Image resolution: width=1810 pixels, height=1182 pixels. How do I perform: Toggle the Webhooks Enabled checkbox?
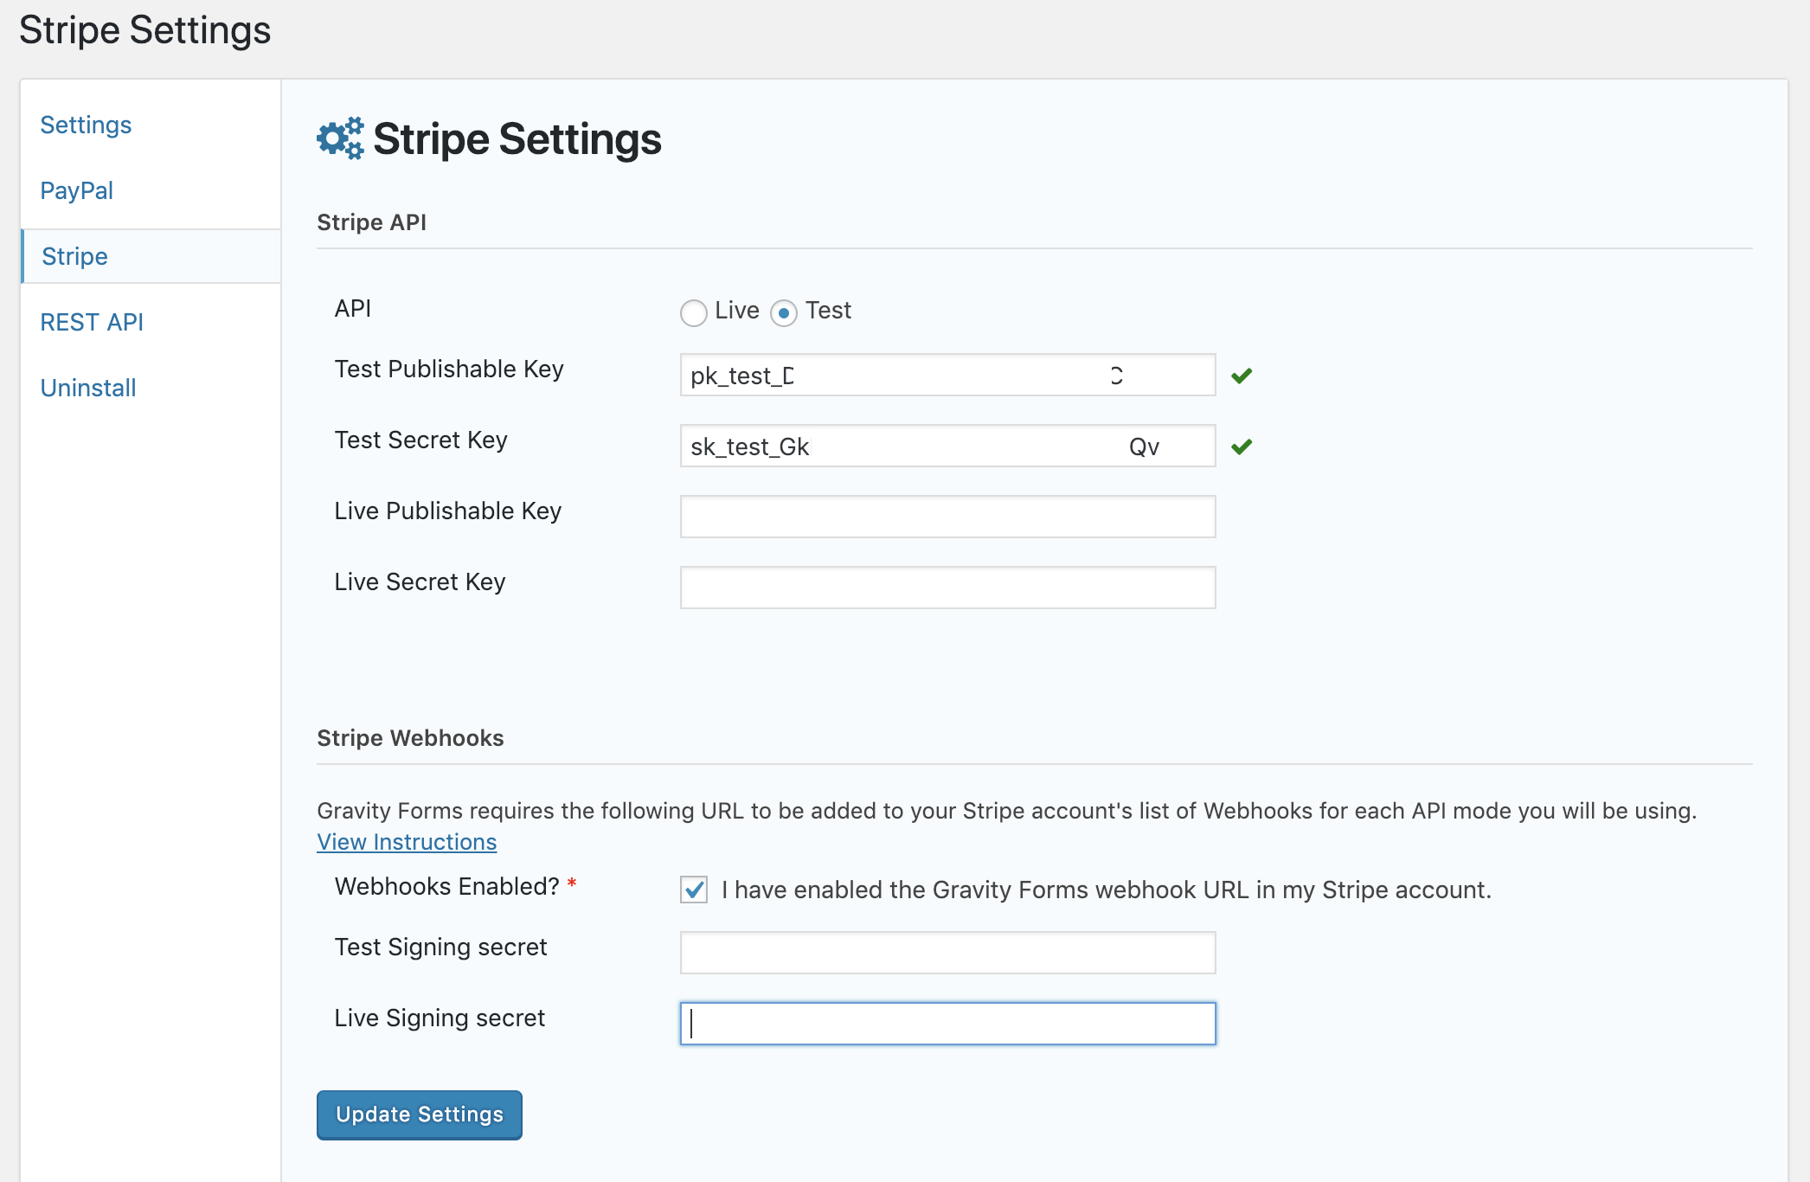(x=694, y=890)
